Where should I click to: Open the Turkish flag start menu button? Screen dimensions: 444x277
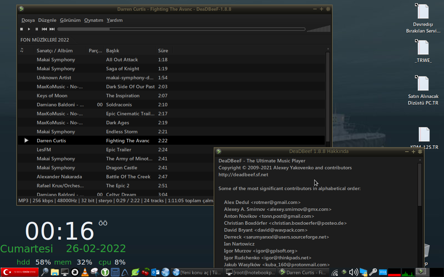pos(20,272)
